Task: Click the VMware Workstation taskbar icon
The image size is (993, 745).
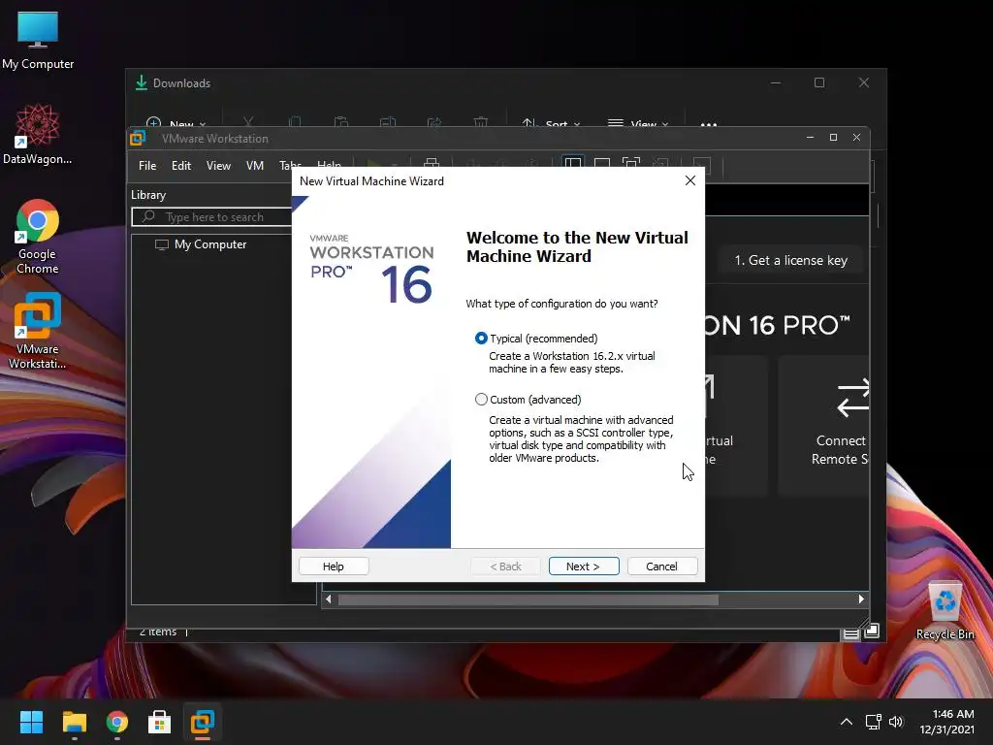Action: pyautogui.click(x=203, y=722)
